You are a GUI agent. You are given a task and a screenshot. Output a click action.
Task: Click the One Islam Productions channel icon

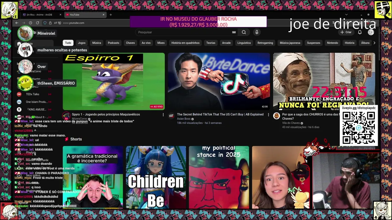19,102
